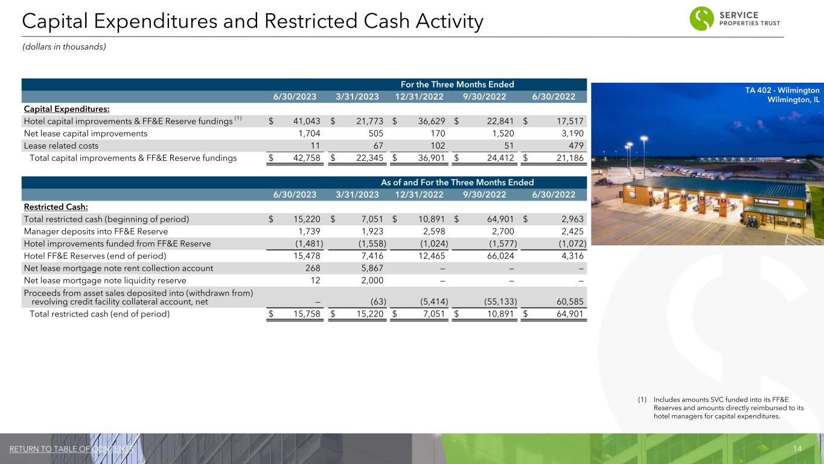Image resolution: width=824 pixels, height=464 pixels.
Task: Select the As of and For the Three Months Ended header
Action: pos(457,182)
